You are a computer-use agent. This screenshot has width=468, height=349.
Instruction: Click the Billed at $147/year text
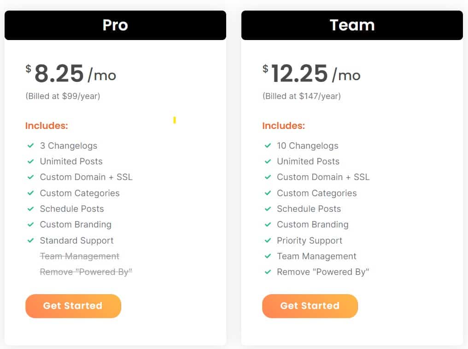[x=302, y=96]
